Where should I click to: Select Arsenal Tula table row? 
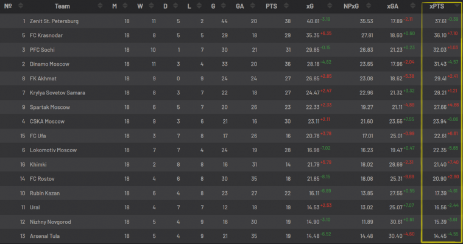click(231, 236)
